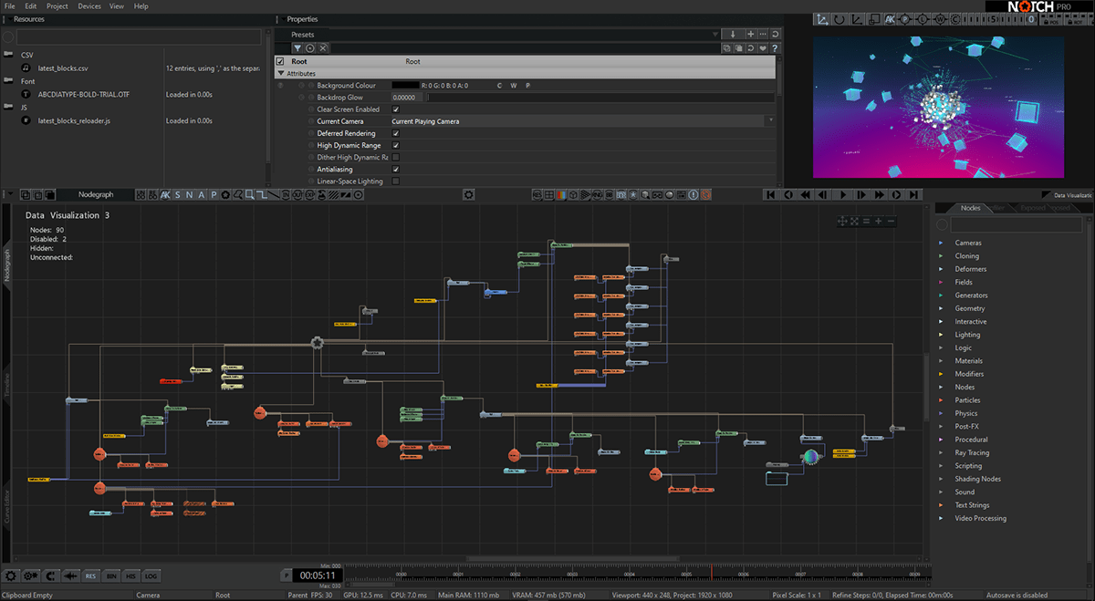1095x601 pixels.
Task: Click the P button in nodegraph toolbar
Action: click(x=214, y=194)
